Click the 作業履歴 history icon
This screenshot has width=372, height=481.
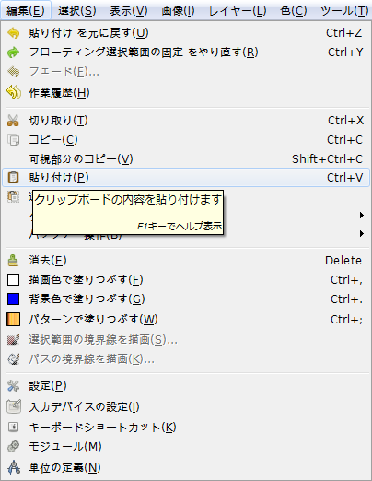(x=14, y=92)
